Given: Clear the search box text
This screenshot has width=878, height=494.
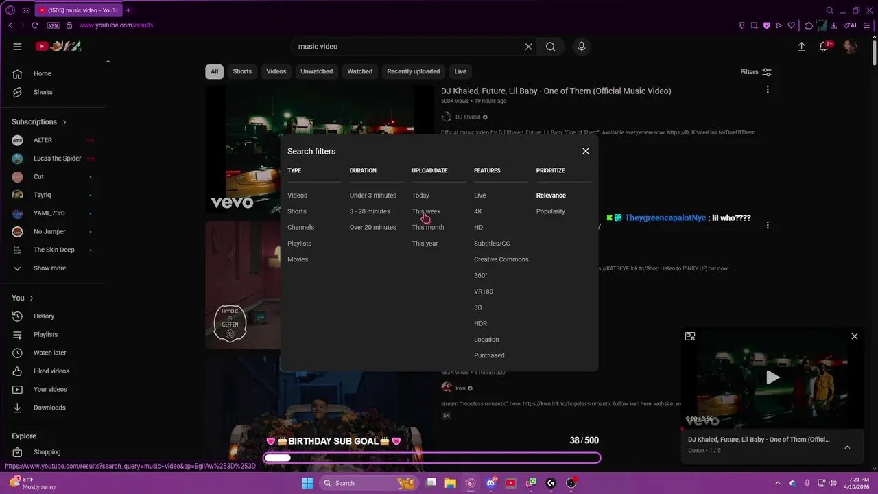Looking at the screenshot, I should pyautogui.click(x=528, y=47).
